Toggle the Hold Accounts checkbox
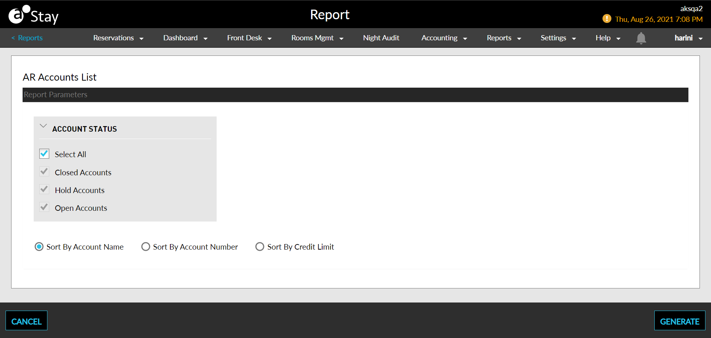Viewport: 711px width, 338px height. pos(44,190)
